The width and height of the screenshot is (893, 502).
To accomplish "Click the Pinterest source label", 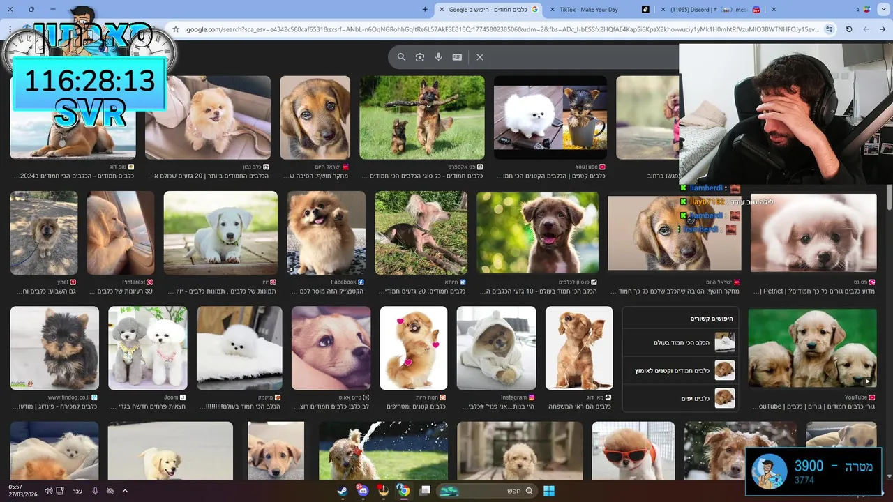I will click(133, 282).
